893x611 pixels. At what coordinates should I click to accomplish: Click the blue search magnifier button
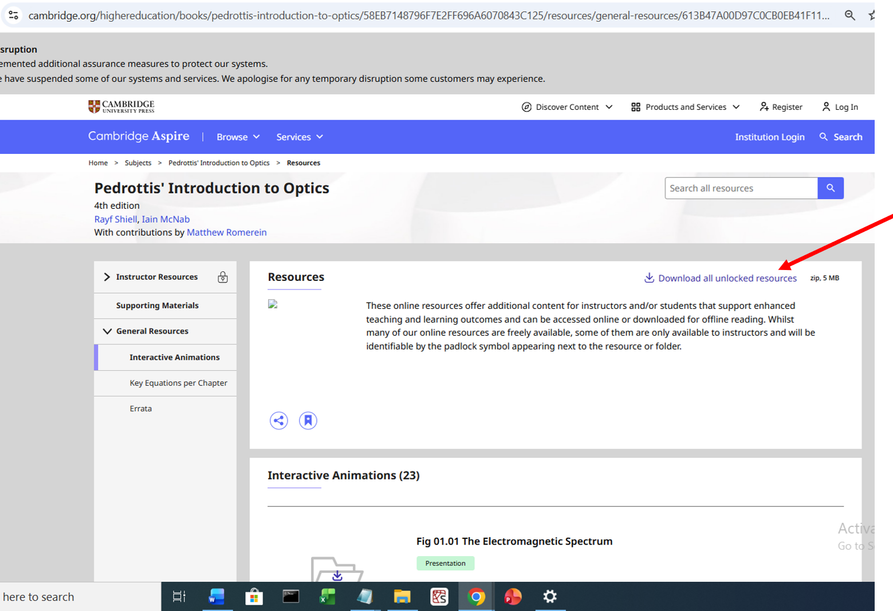point(831,188)
